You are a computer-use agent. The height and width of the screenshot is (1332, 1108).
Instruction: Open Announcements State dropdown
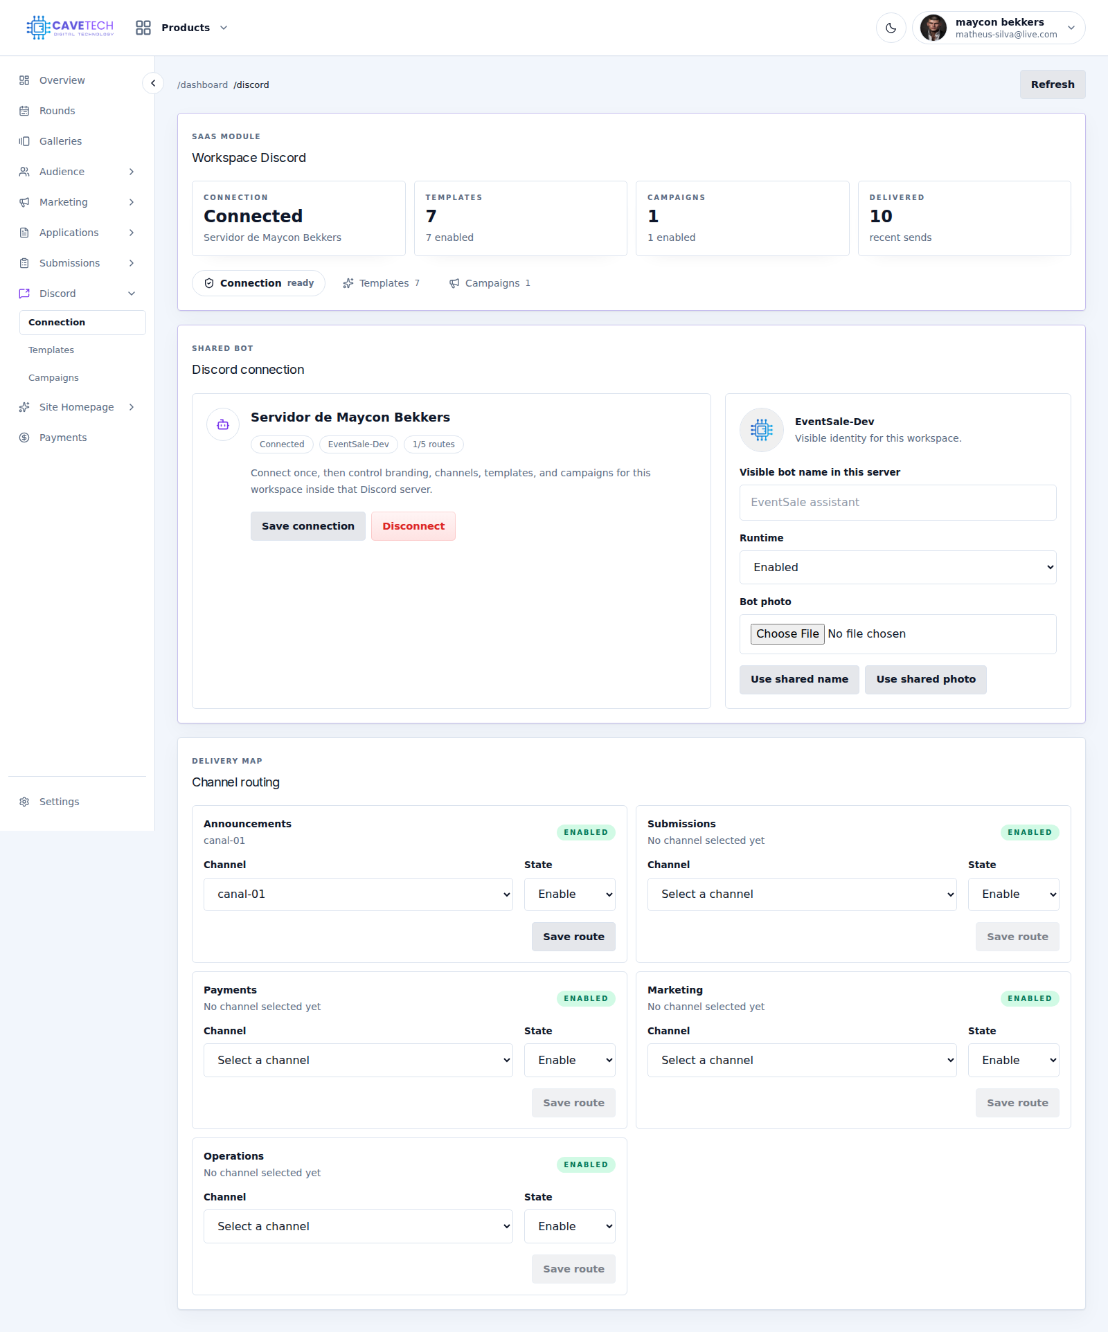pos(570,894)
